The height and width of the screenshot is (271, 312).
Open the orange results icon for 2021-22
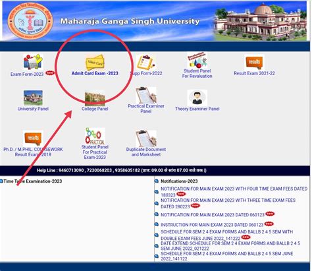(254, 62)
